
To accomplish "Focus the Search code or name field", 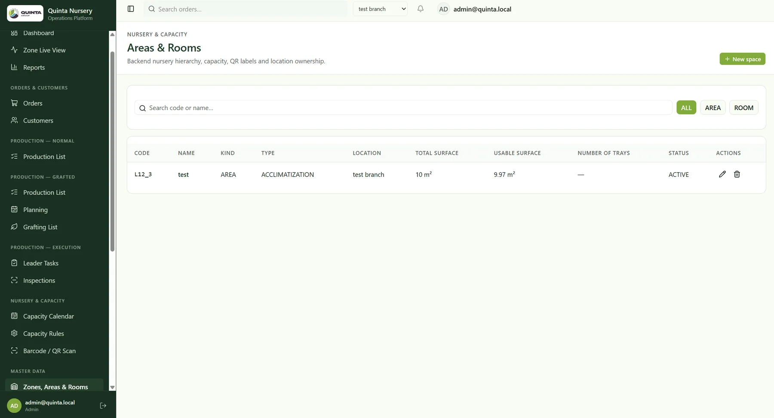I will pos(403,108).
